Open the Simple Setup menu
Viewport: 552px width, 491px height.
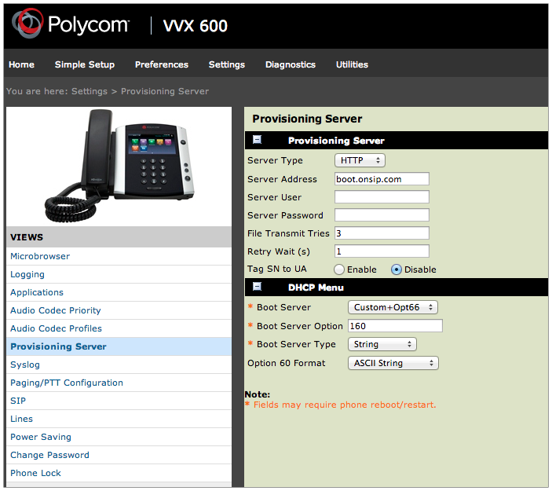(x=85, y=64)
